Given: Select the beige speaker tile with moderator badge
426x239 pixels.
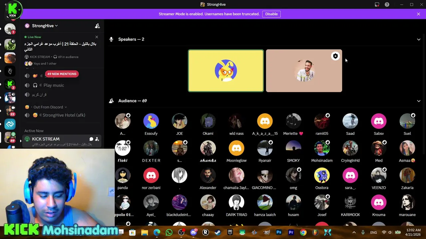Looking at the screenshot, I should [x=304, y=71].
